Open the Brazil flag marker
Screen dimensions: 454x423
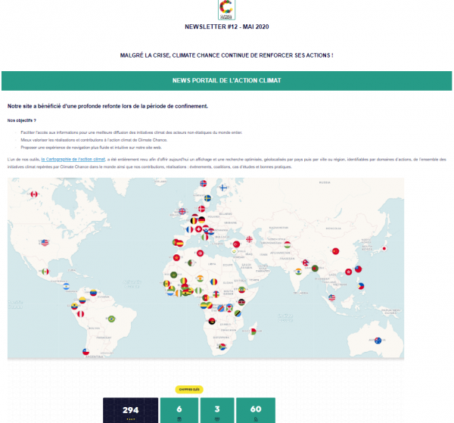pyautogui.click(x=111, y=319)
